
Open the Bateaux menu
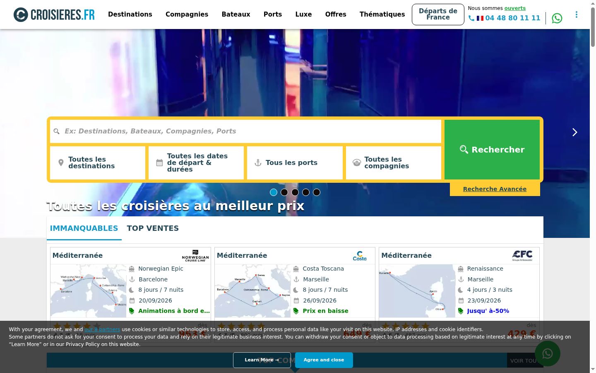[x=236, y=15]
